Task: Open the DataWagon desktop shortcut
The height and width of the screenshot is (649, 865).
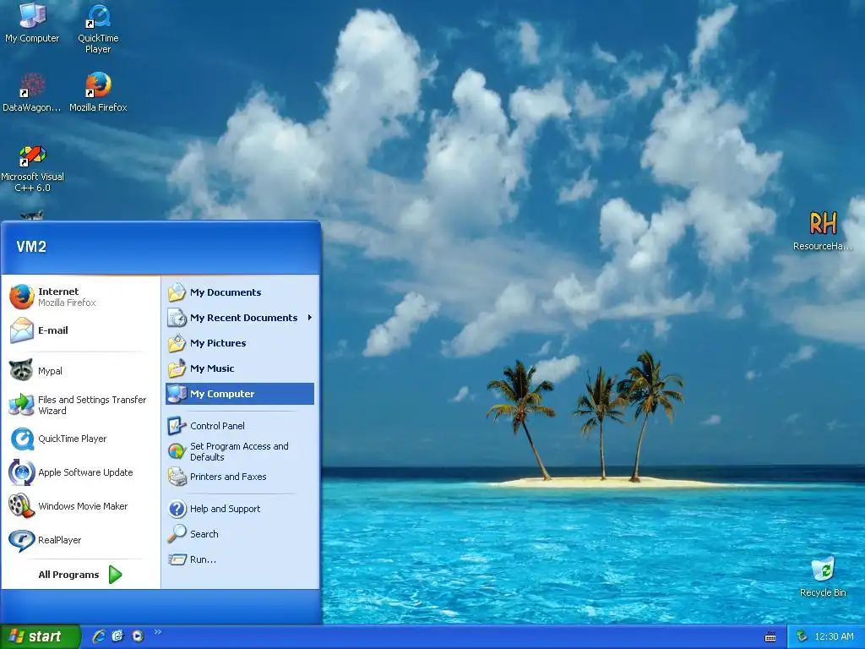Action: point(31,91)
